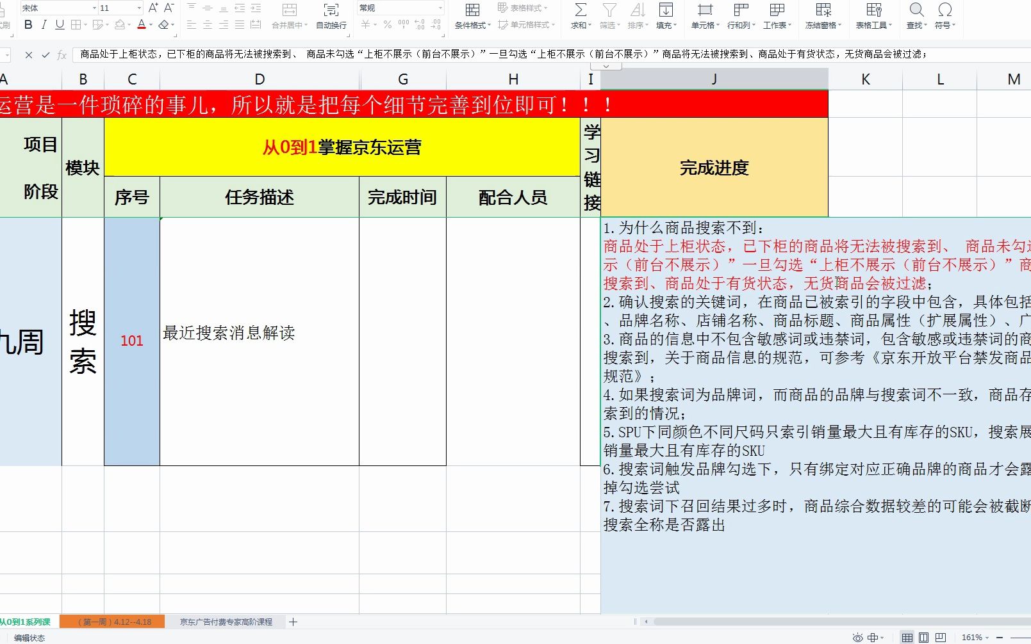Expand the formula bar with the chevron

pos(606,66)
